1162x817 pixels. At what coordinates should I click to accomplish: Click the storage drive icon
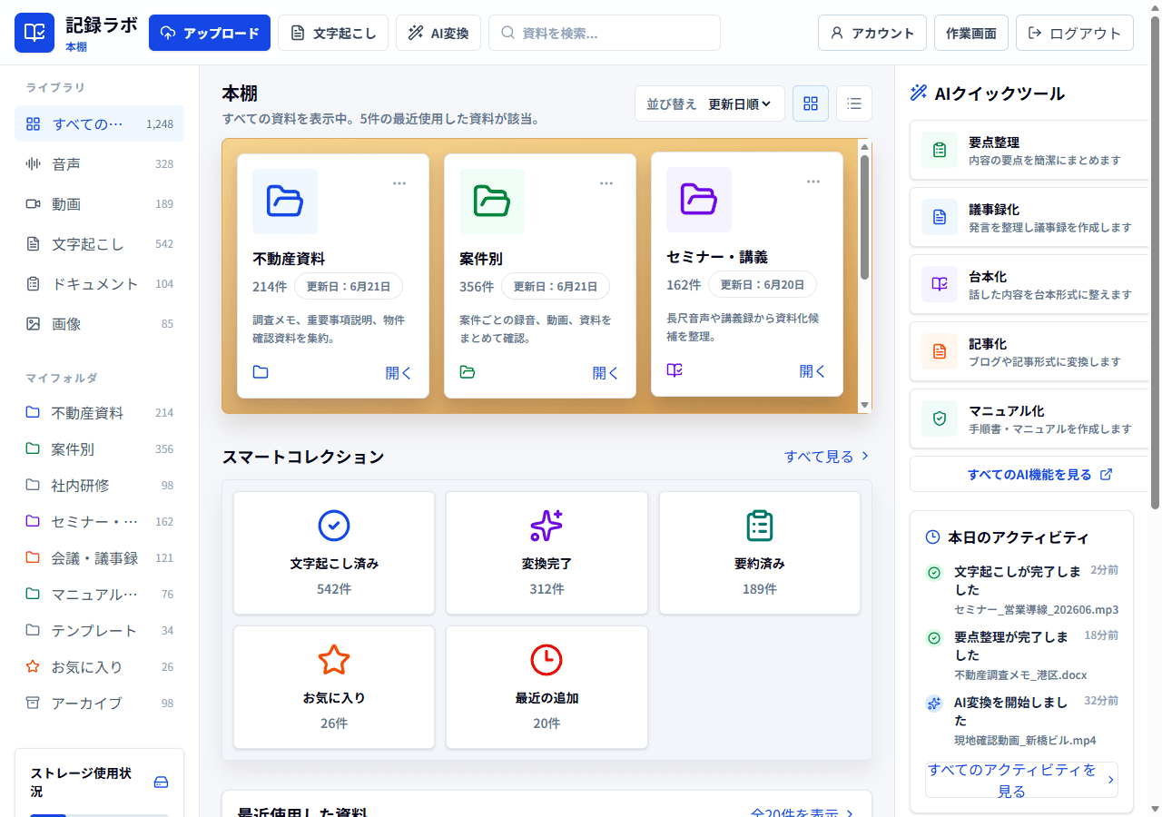coord(161,783)
